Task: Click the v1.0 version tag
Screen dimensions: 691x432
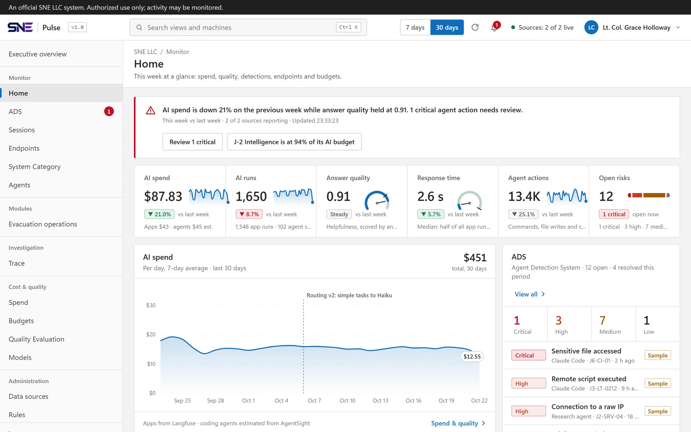Action: [77, 27]
